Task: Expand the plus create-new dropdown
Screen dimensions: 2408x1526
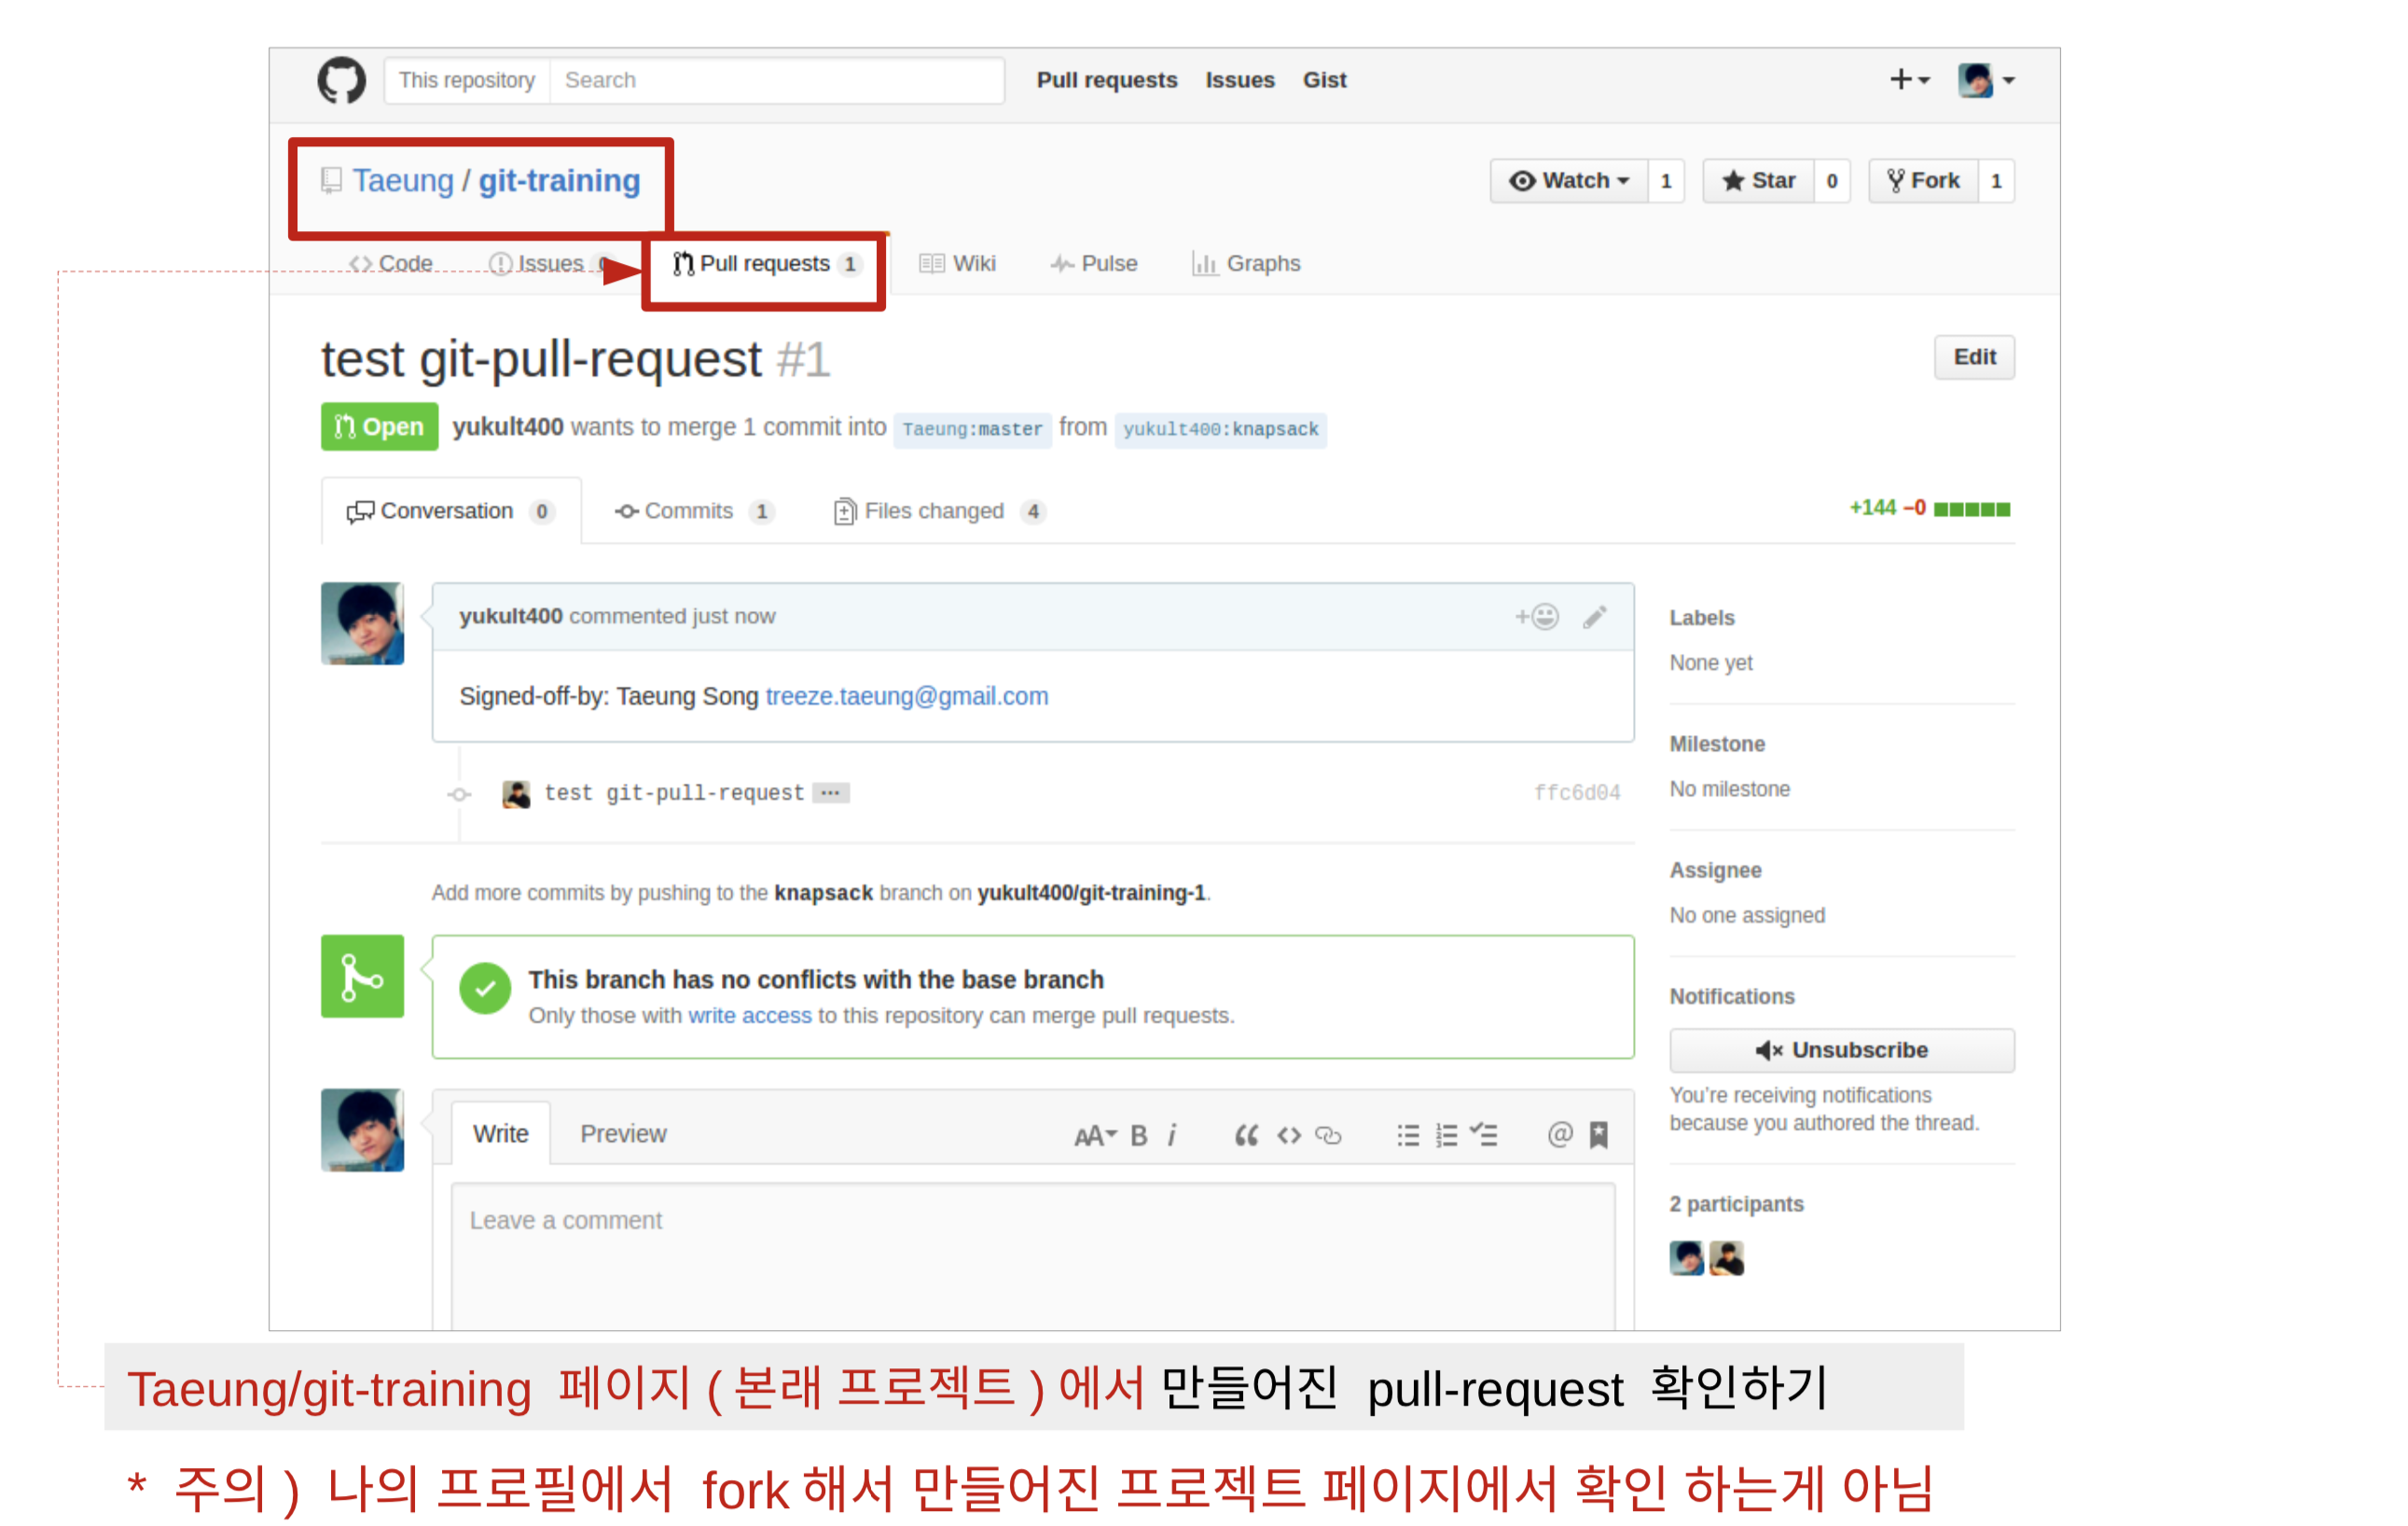Action: (1908, 80)
